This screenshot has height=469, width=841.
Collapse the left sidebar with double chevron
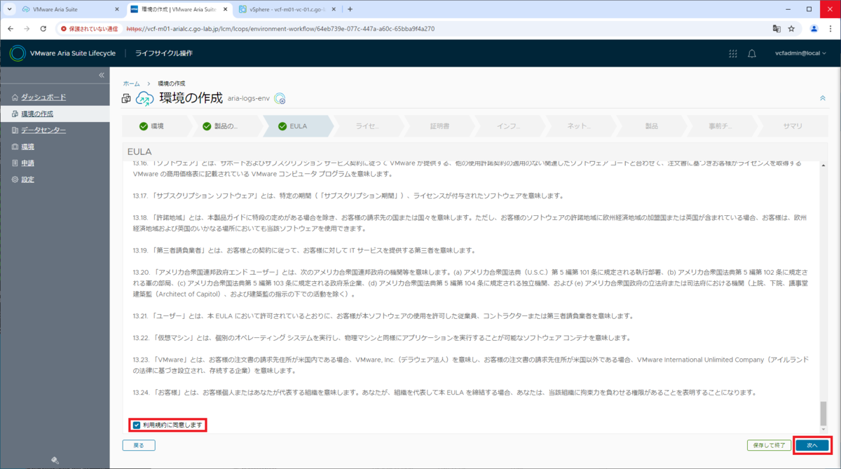point(101,75)
